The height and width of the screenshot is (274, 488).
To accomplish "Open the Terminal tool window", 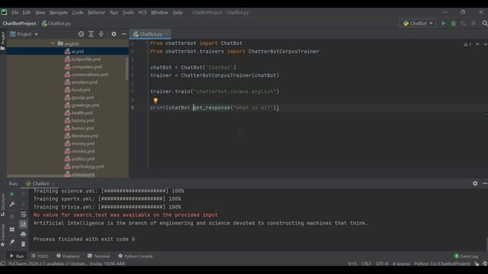I will 98,256.
